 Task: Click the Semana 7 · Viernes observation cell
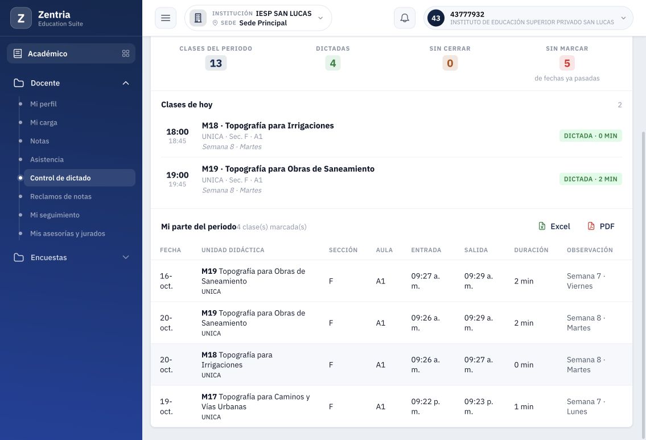586,281
